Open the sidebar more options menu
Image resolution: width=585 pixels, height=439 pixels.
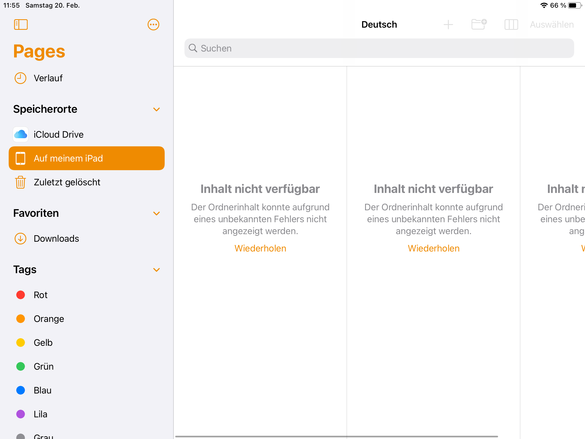pos(153,25)
